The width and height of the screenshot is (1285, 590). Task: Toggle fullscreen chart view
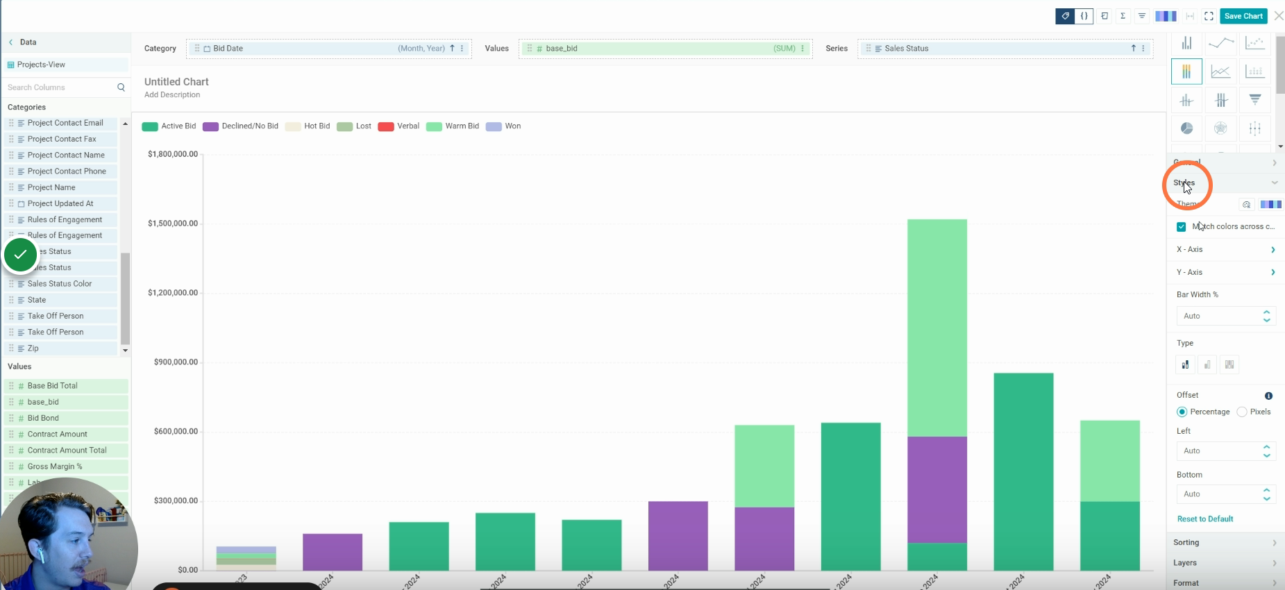pos(1209,16)
